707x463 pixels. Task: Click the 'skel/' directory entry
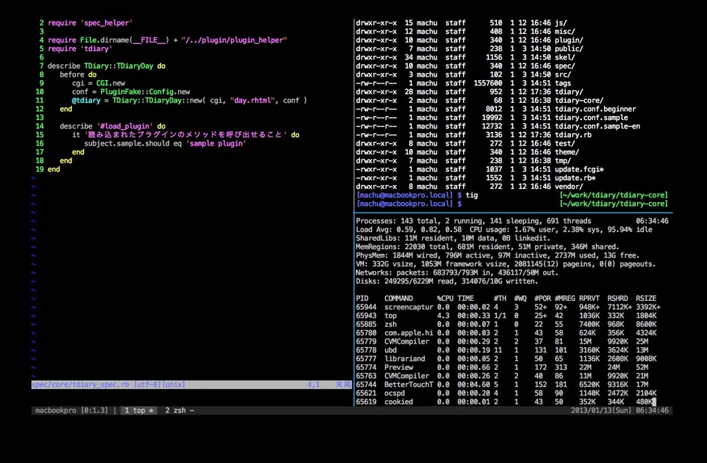pyautogui.click(x=565, y=57)
